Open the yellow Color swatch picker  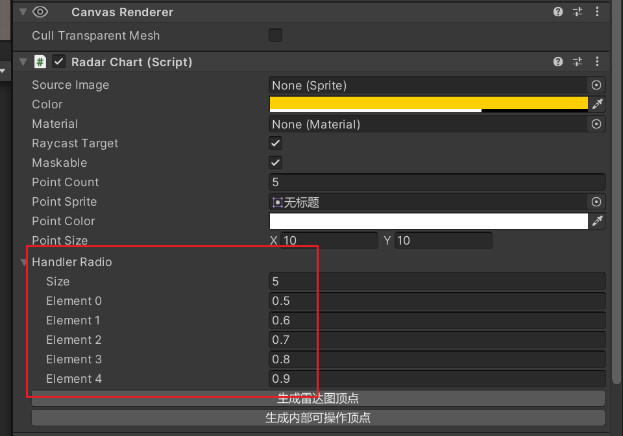click(428, 104)
